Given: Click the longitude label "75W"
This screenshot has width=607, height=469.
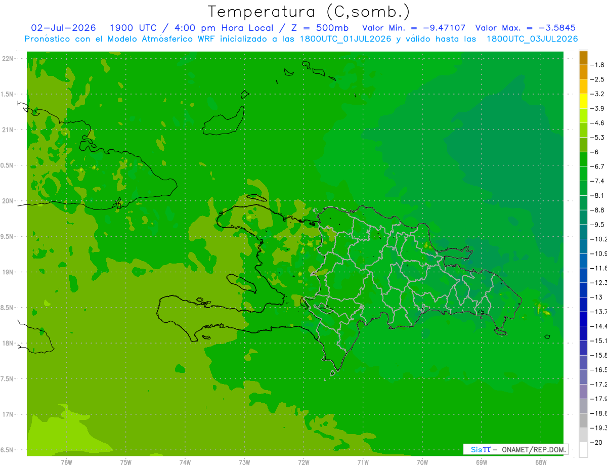Looking at the screenshot, I should (x=125, y=462).
